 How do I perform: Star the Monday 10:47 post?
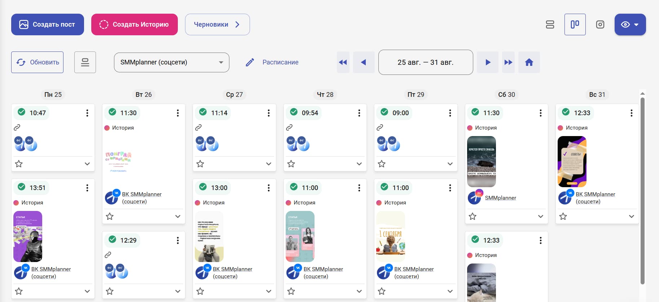pyautogui.click(x=19, y=164)
